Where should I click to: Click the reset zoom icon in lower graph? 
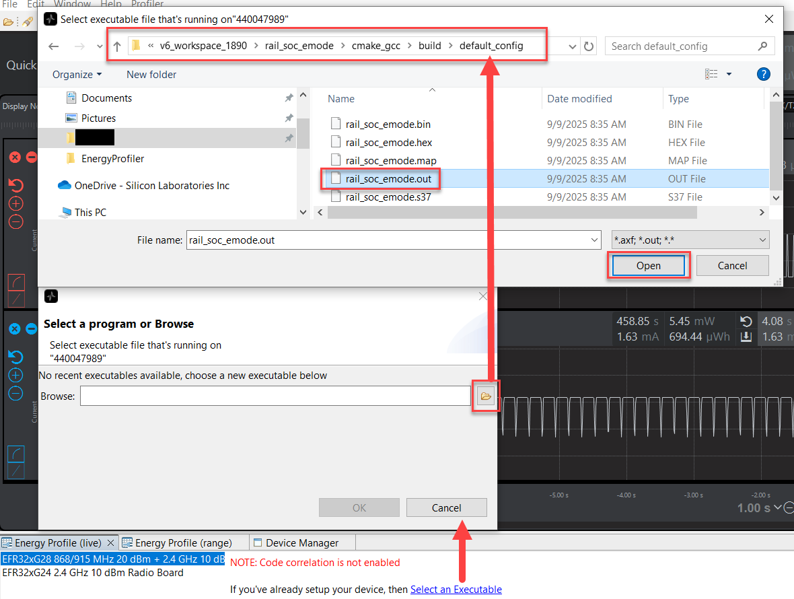pyautogui.click(x=16, y=357)
